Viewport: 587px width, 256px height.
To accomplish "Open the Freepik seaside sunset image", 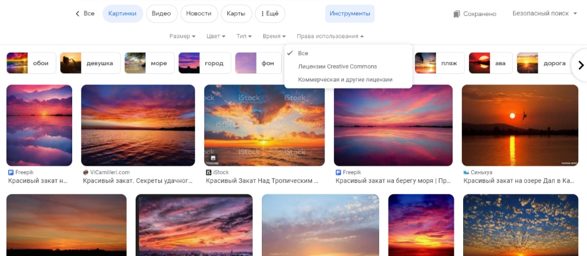I will click(393, 125).
